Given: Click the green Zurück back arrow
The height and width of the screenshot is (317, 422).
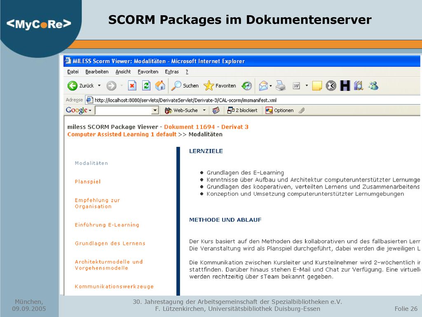Looking at the screenshot, I should (73, 86).
